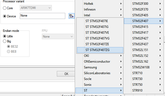Open the STR910 family submenu
The image size is (165, 96).
click(x=143, y=90)
